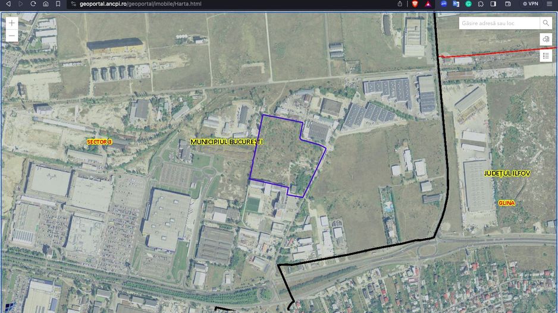The width and height of the screenshot is (558, 313).
Task: Open the Brave Wallet icon
Action: click(508, 4)
